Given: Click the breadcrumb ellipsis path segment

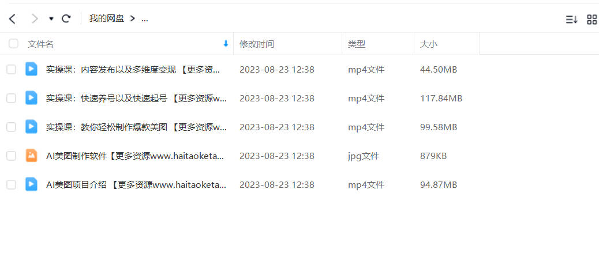Looking at the screenshot, I should (145, 18).
